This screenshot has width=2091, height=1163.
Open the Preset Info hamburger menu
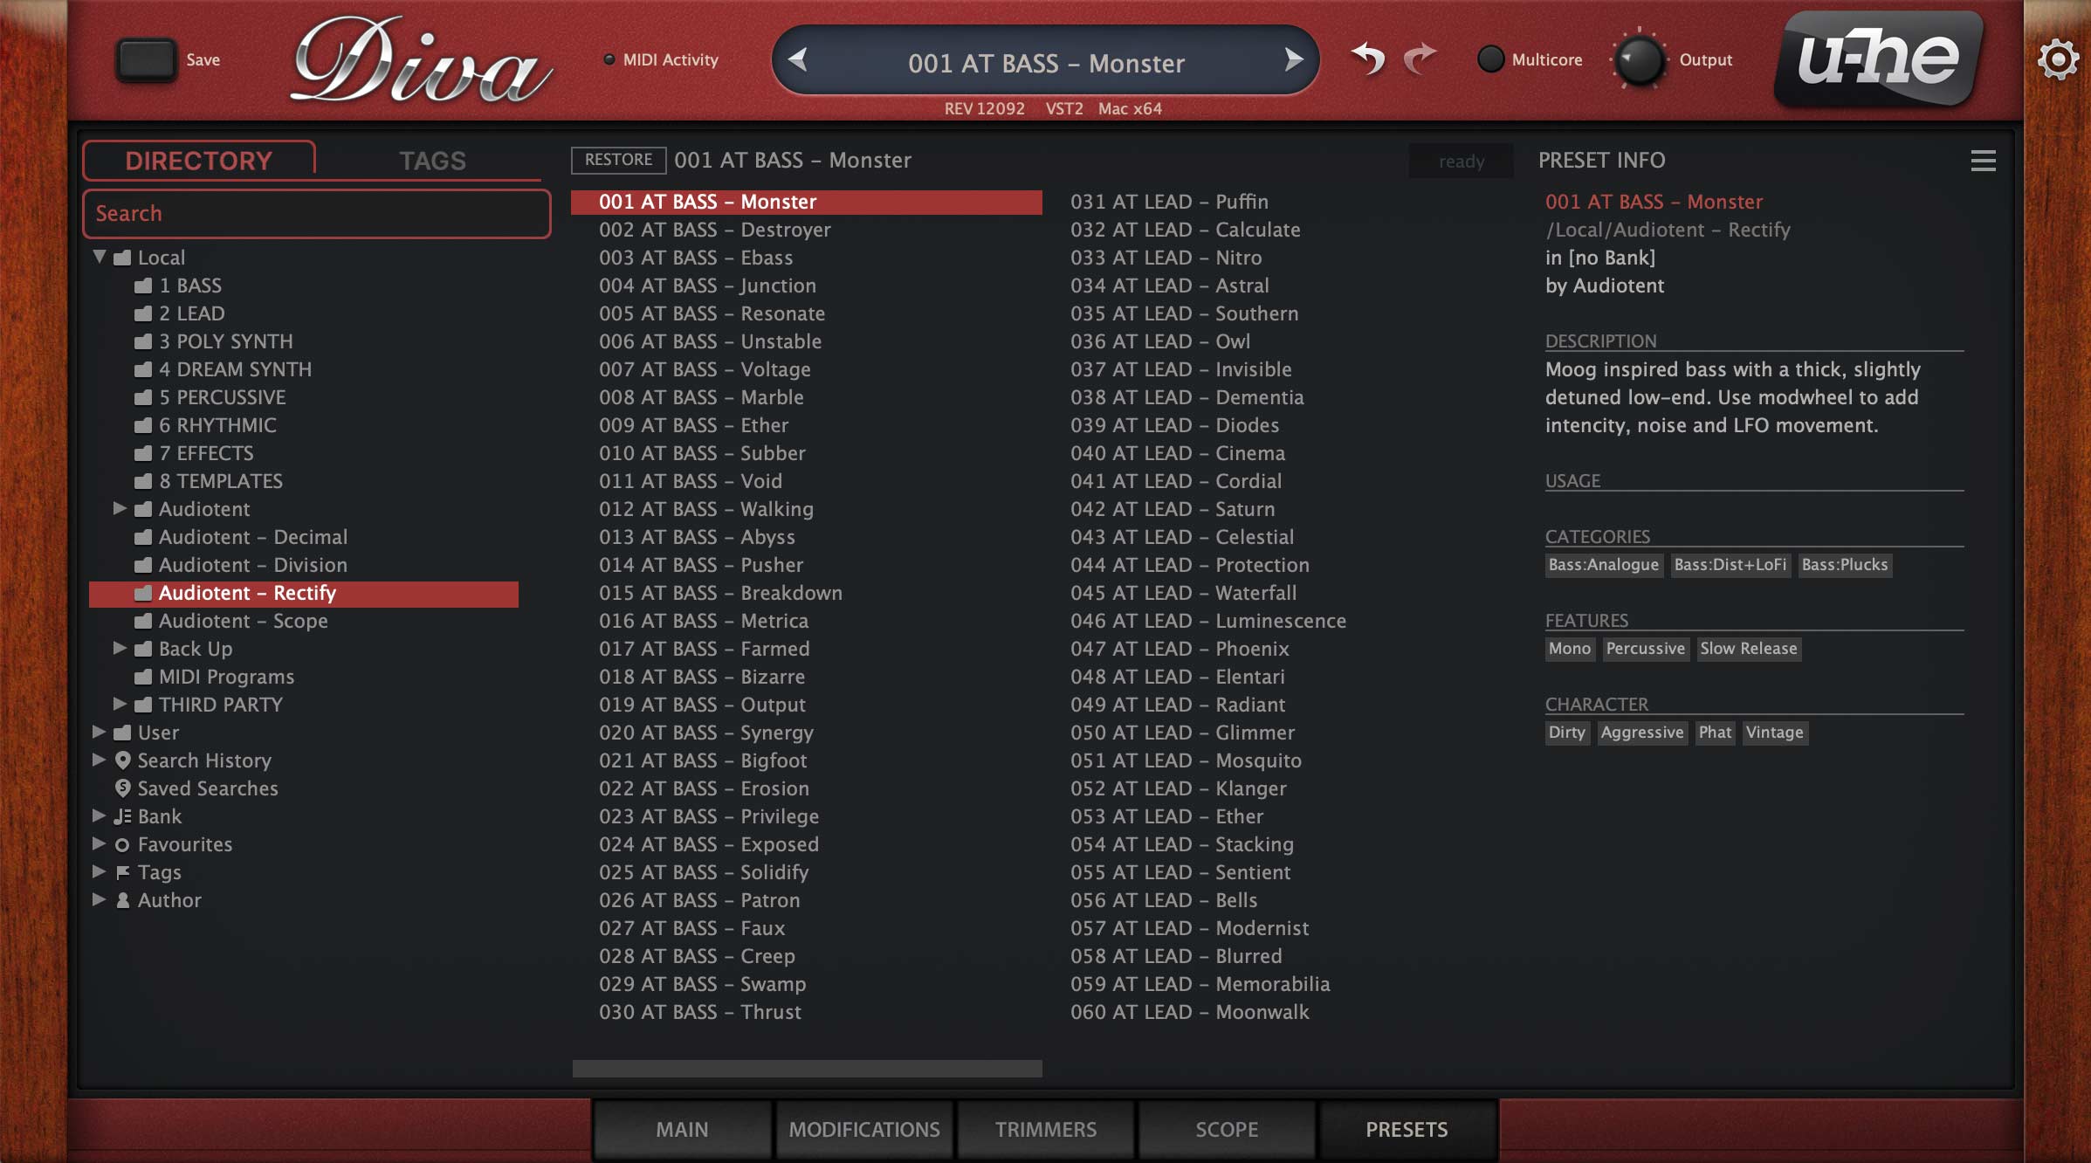(1983, 161)
